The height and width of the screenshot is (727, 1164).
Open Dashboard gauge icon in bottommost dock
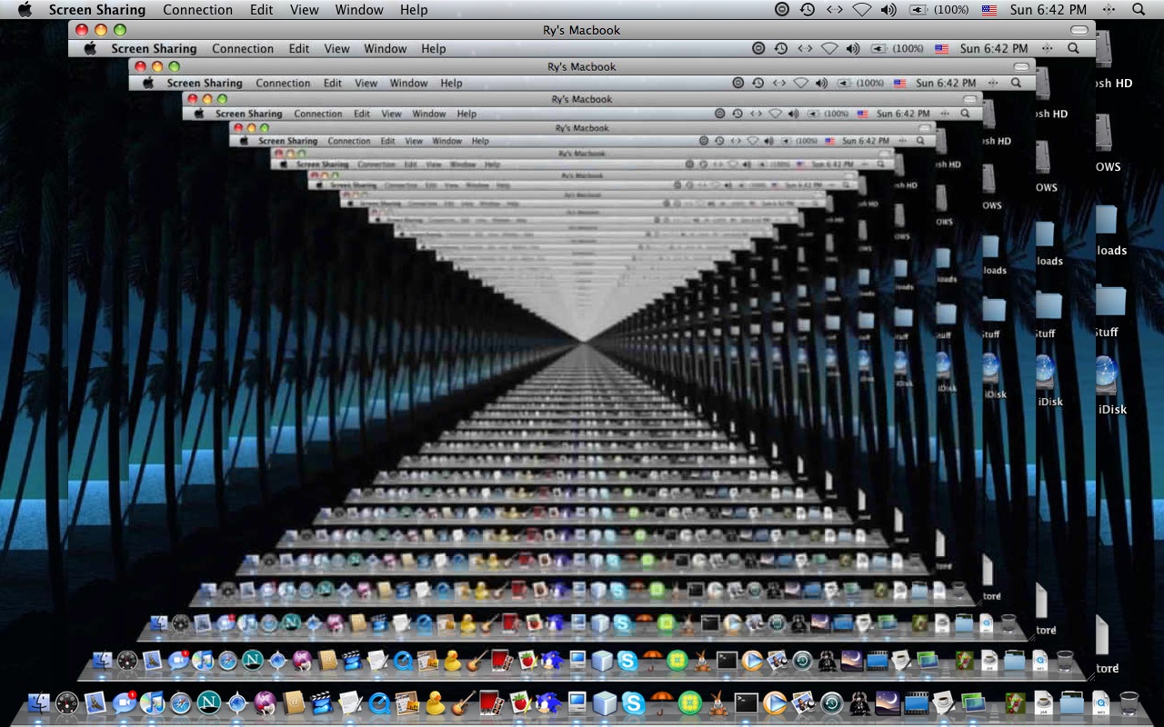pos(67,702)
